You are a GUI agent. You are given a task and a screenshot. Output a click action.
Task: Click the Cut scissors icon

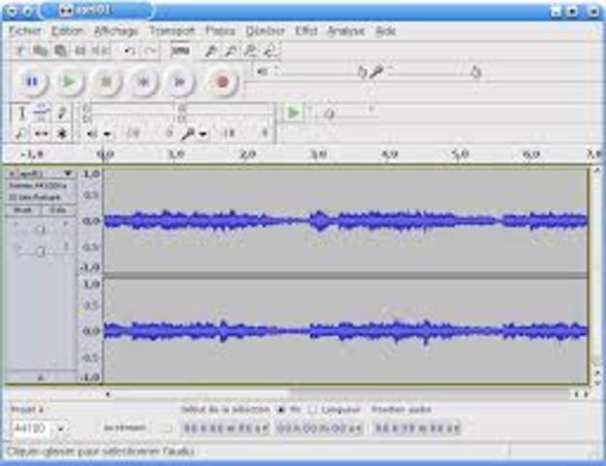[x=20, y=50]
